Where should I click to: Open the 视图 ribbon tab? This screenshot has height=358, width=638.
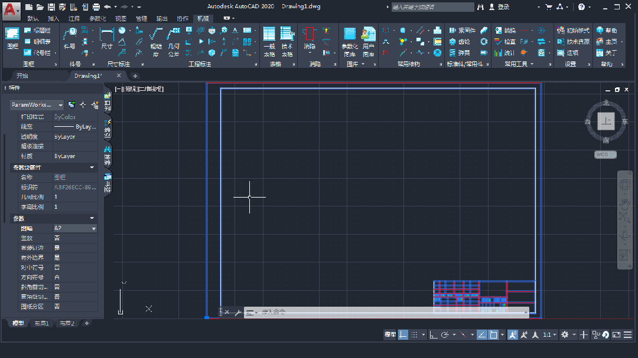[x=121, y=18]
